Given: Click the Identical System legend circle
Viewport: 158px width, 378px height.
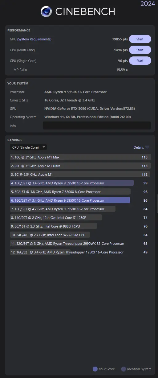Looking at the screenshot, I should tap(124, 369).
